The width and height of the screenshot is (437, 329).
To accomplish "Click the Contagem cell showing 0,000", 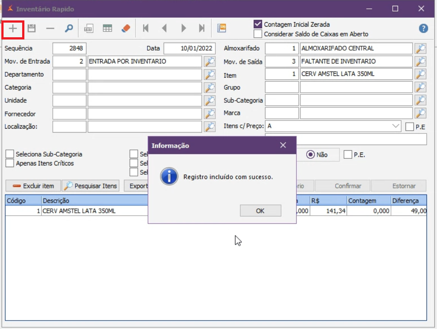I will click(x=369, y=211).
